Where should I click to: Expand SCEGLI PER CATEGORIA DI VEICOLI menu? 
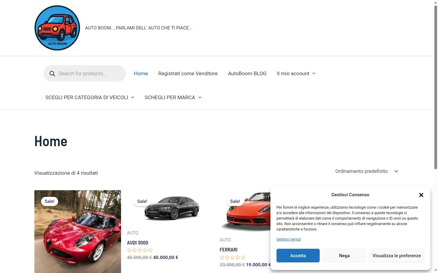[90, 97]
